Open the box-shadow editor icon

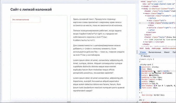155,86
